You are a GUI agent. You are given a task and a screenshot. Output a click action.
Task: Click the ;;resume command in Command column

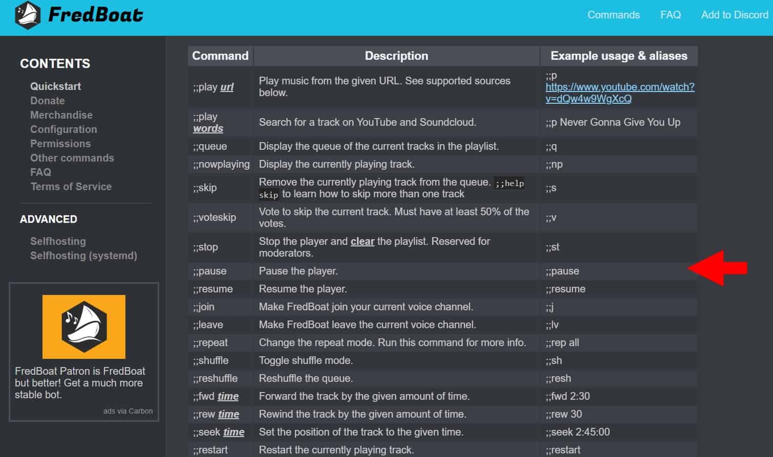click(x=212, y=289)
